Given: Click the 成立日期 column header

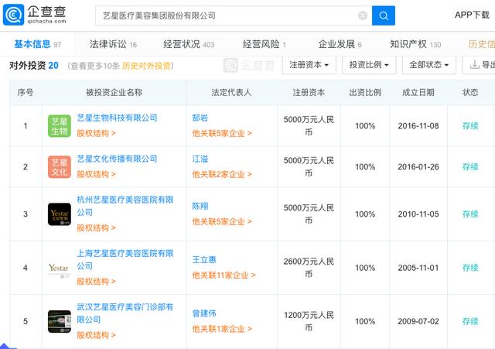Looking at the screenshot, I should pos(418,93).
